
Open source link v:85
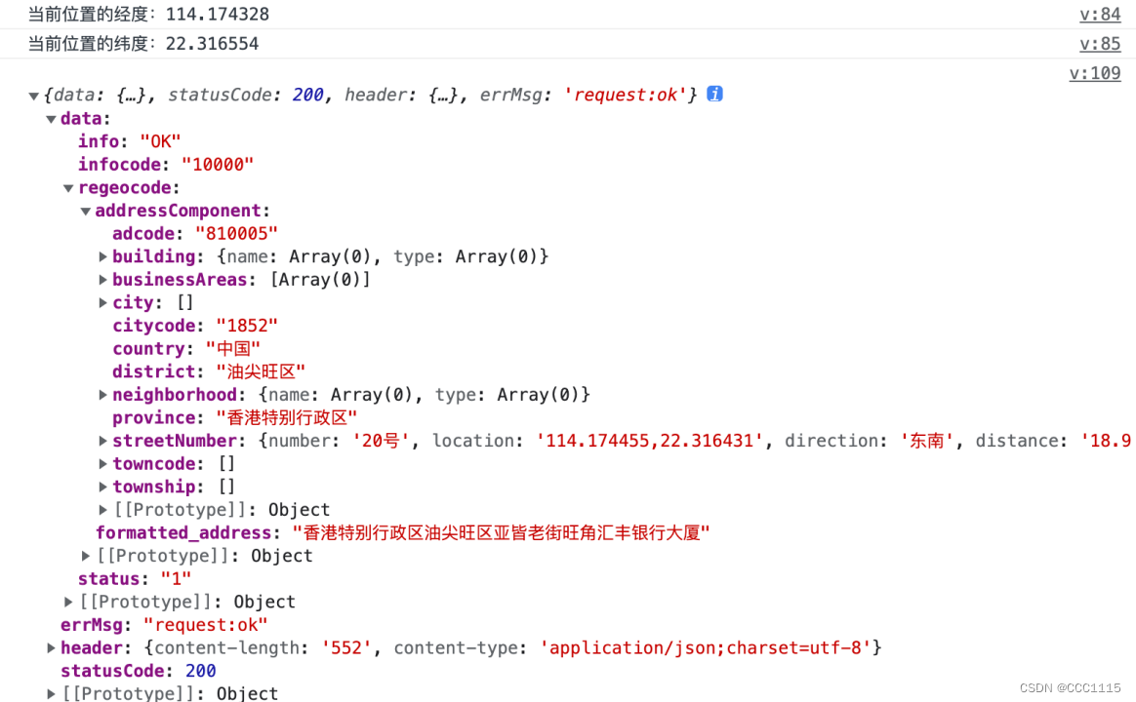(1100, 44)
